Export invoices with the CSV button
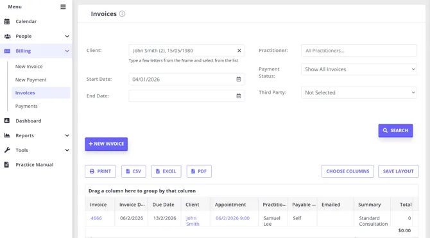Screen dimensions: 430x238 click(x=133, y=171)
